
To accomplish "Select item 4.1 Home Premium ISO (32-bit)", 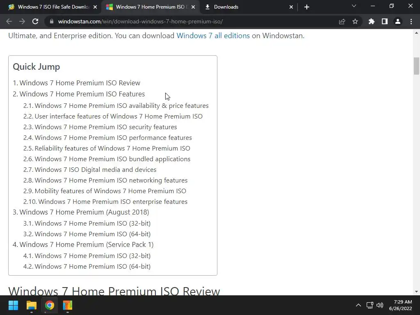I will pos(92,256).
